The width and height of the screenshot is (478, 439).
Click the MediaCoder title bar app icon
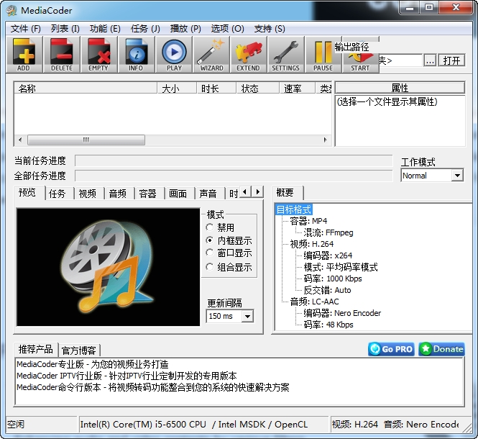pos(12,11)
